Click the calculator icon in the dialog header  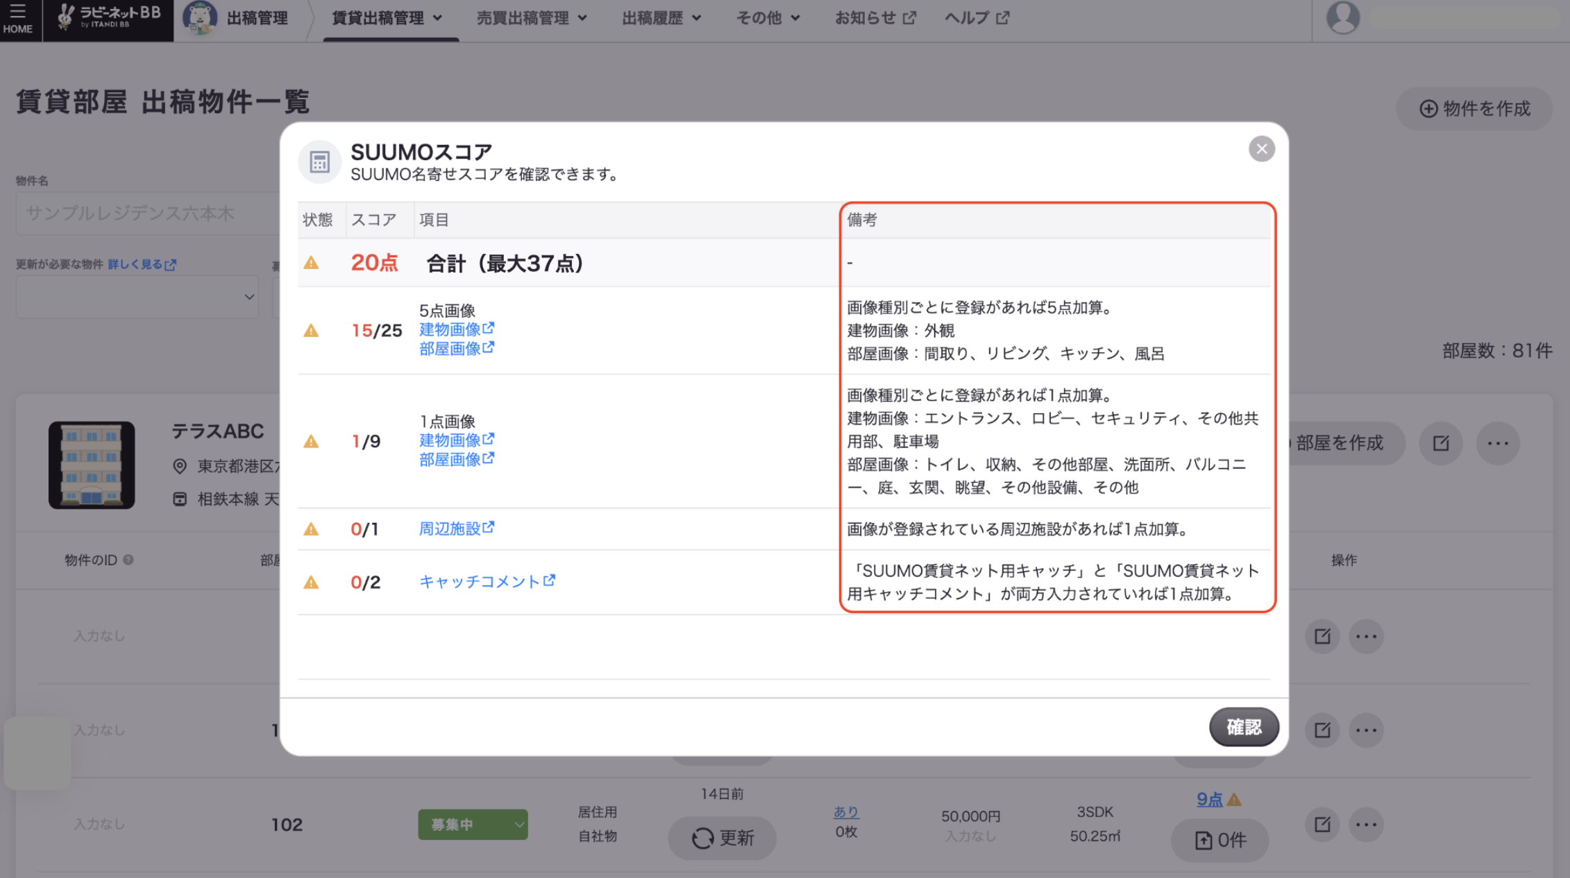coord(319,162)
